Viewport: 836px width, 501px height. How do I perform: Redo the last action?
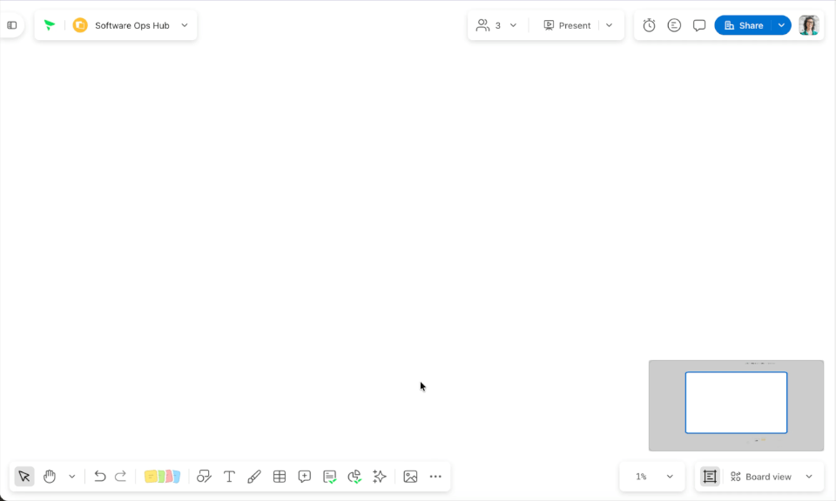click(x=120, y=476)
